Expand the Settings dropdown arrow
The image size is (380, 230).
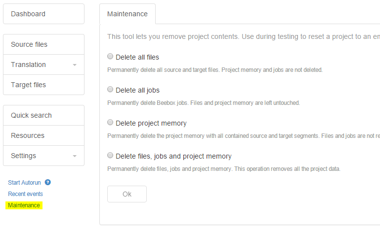point(75,156)
